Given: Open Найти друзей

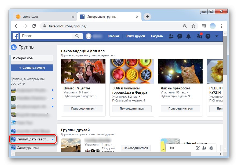Looking at the screenshot, I should tap(135, 36).
